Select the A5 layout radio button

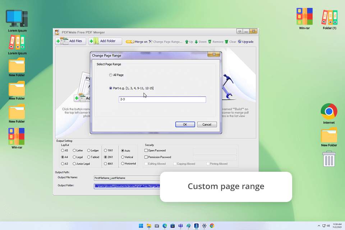[x=63, y=151]
